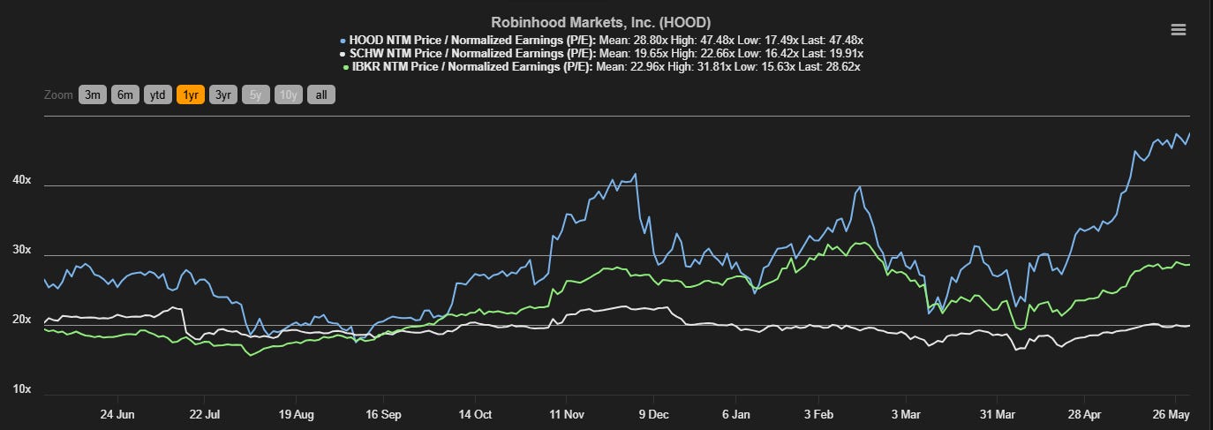Click the 19 Aug date label
Screen dimensions: 1213x430
[296, 413]
